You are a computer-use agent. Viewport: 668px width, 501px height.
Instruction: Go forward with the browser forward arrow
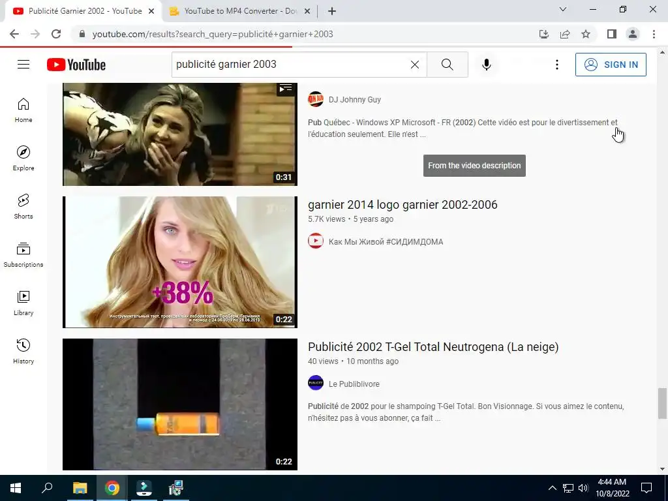35,34
